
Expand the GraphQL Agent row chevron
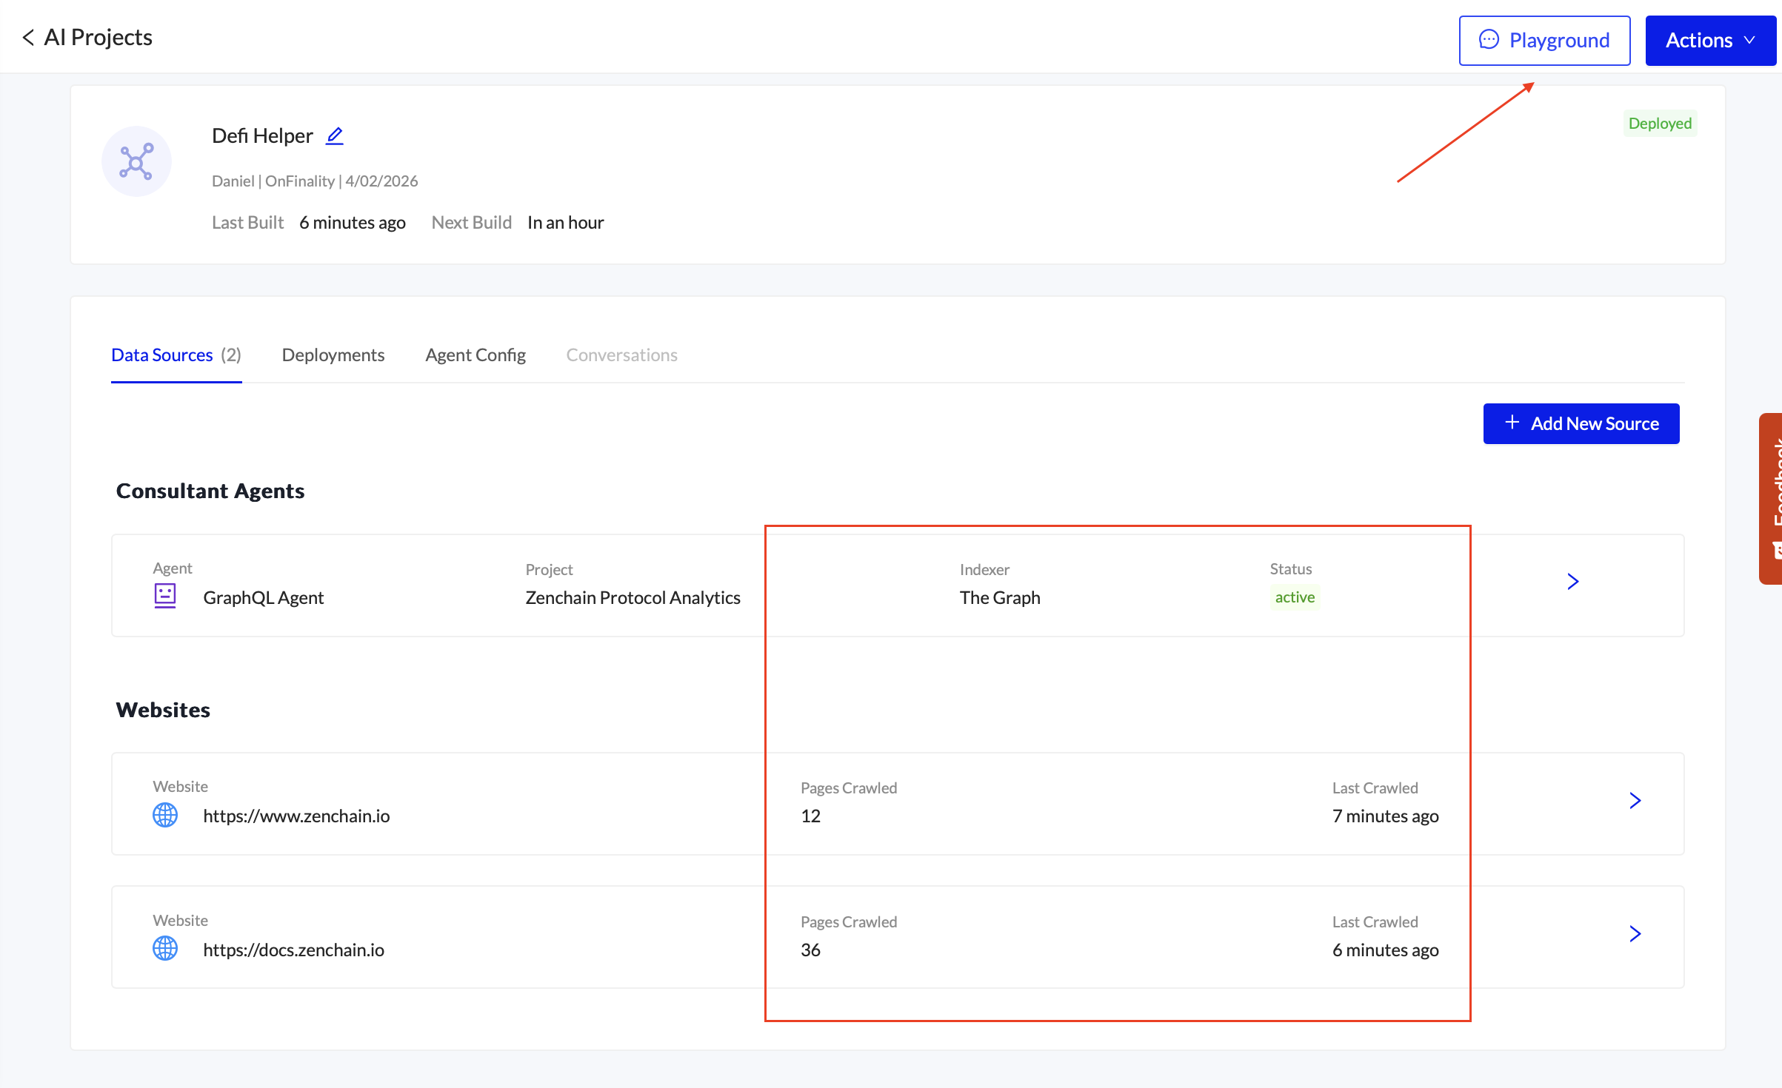coord(1572,582)
